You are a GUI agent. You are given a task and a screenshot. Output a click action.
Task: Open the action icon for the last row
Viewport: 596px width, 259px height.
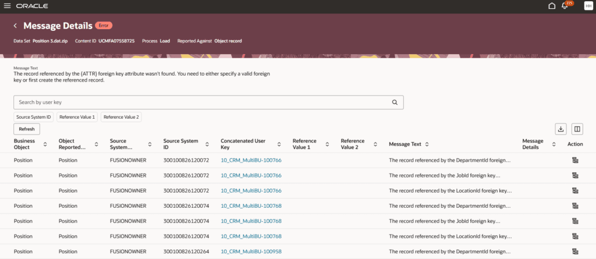574,252
